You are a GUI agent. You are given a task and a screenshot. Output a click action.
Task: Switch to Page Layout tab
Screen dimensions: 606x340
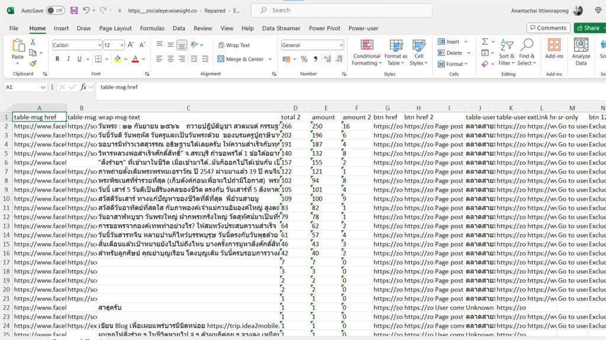pos(115,28)
